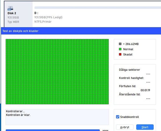Image resolution: width=161 pixels, height=131 pixels.
Task: Click the Återstående tid label
Action: click(130, 94)
